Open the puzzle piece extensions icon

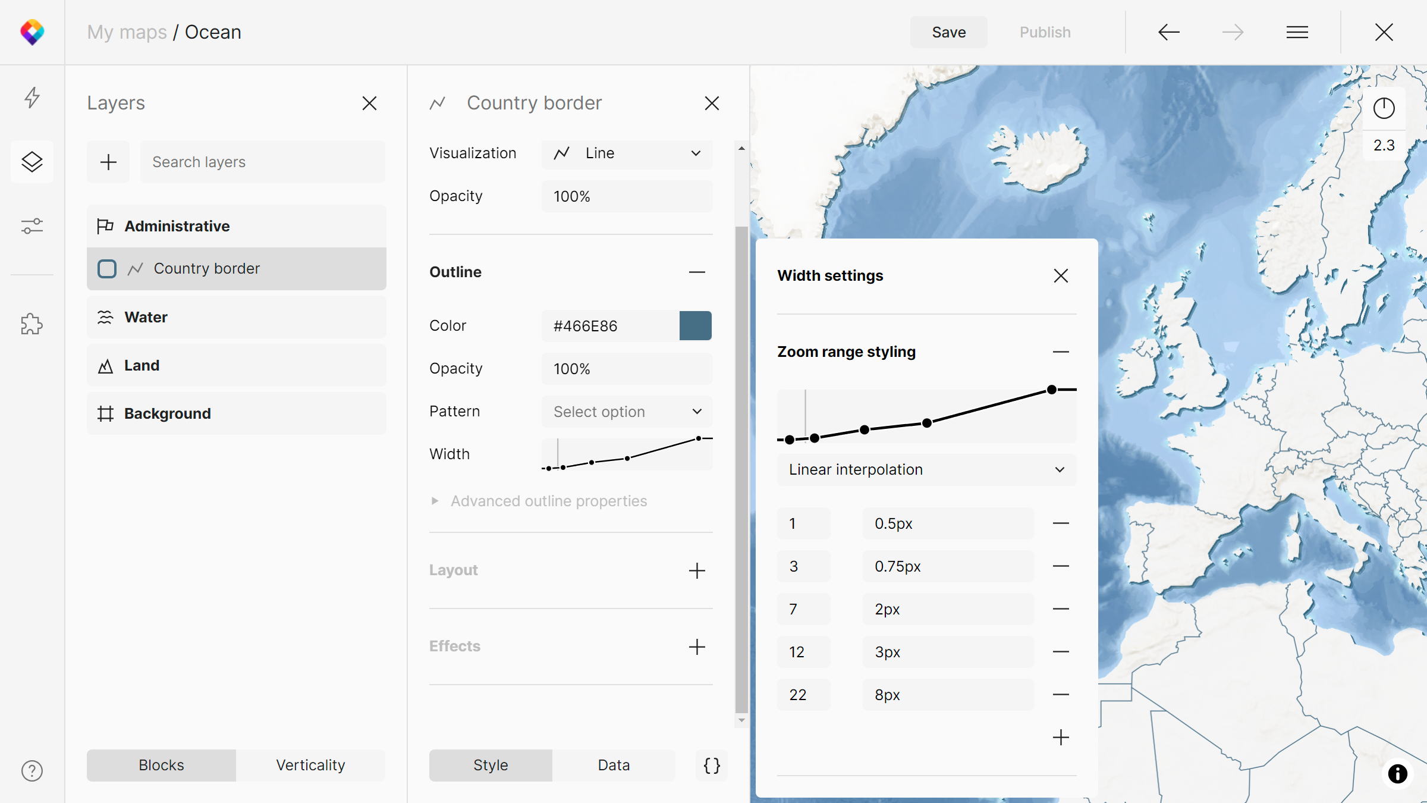coord(32,324)
